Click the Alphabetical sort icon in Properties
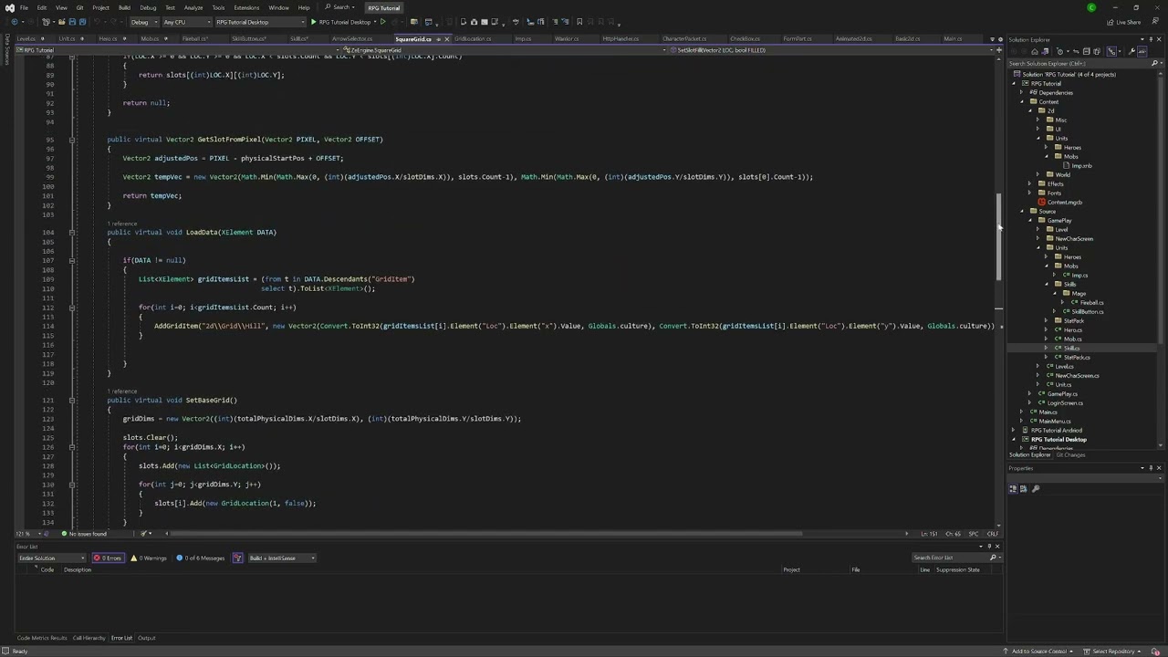The height and width of the screenshot is (657, 1168). tap(1022, 488)
